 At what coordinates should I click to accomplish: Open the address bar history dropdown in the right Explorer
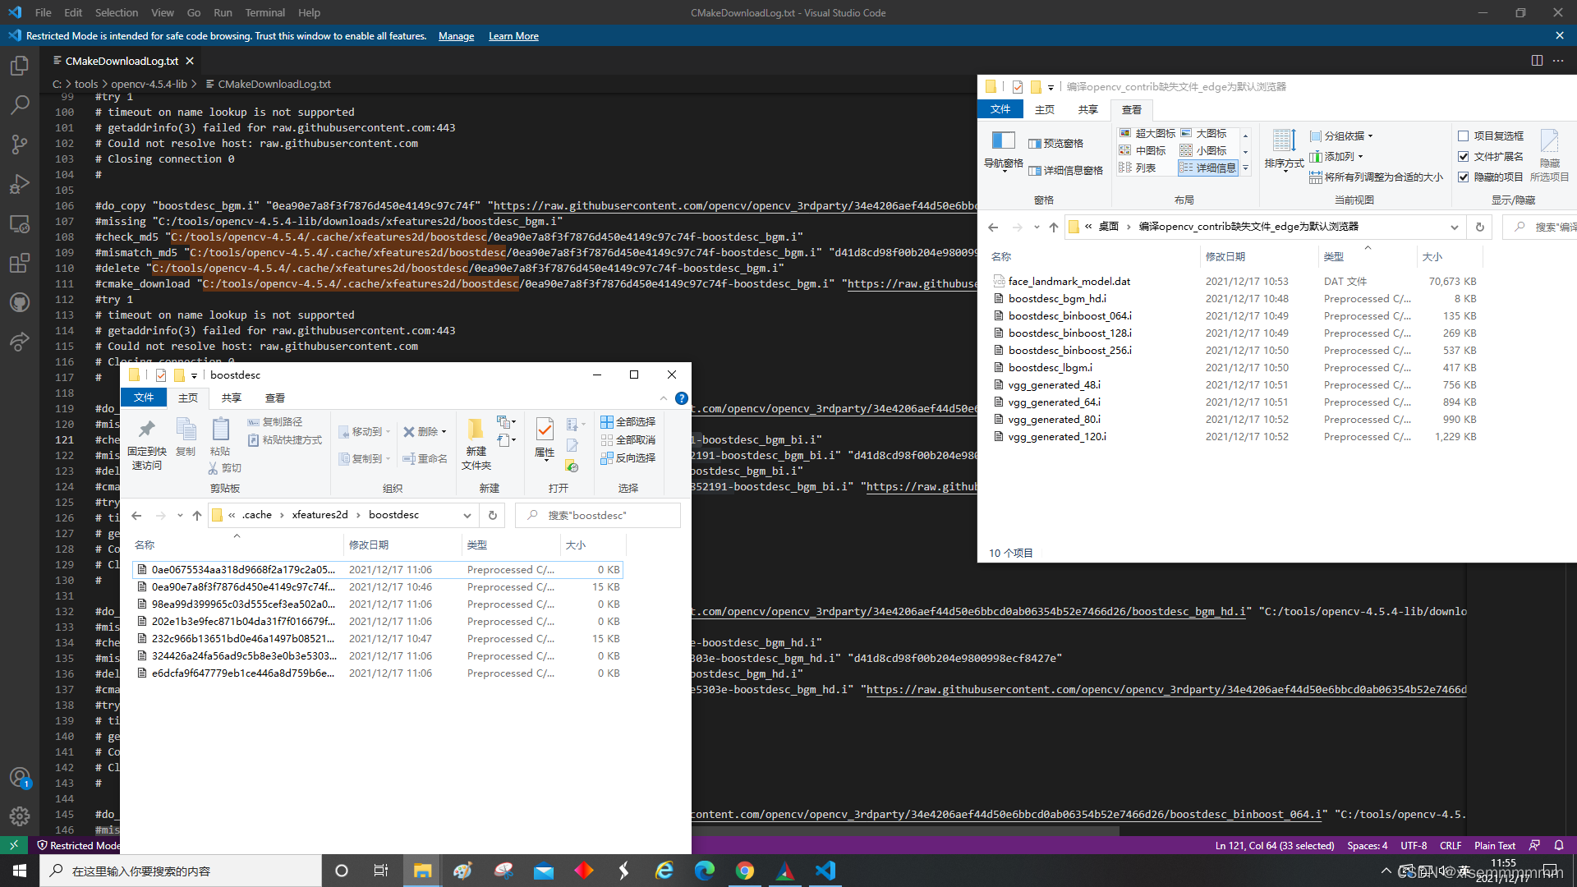1454,227
